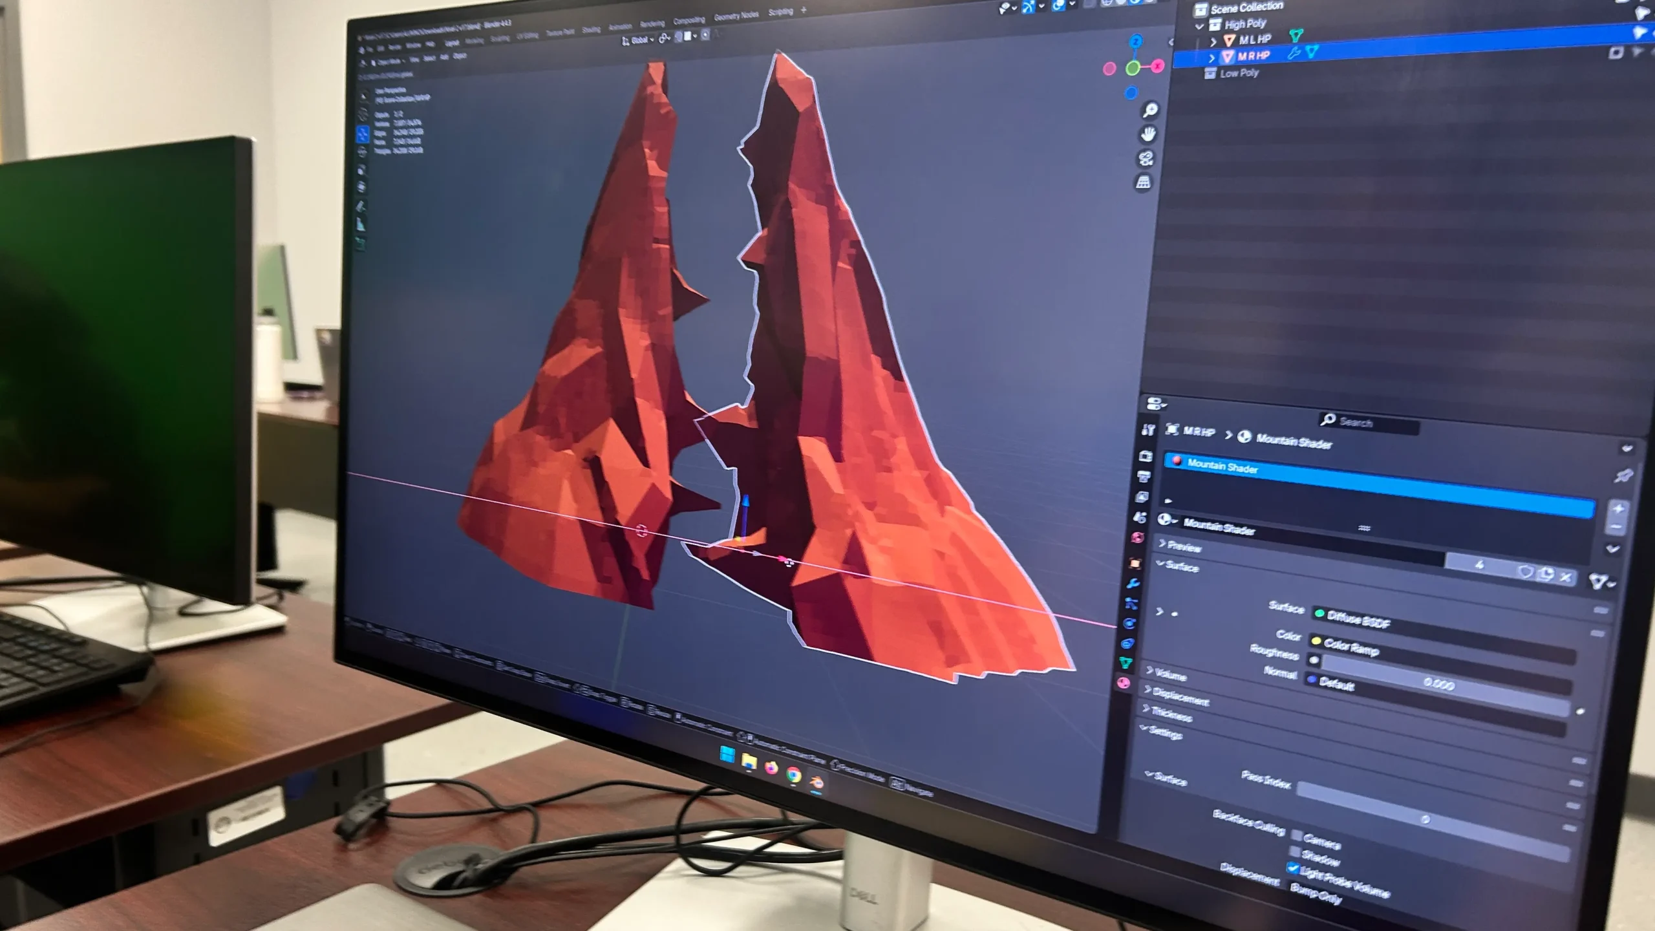Launch Blender from the Windows taskbar

pyautogui.click(x=817, y=783)
